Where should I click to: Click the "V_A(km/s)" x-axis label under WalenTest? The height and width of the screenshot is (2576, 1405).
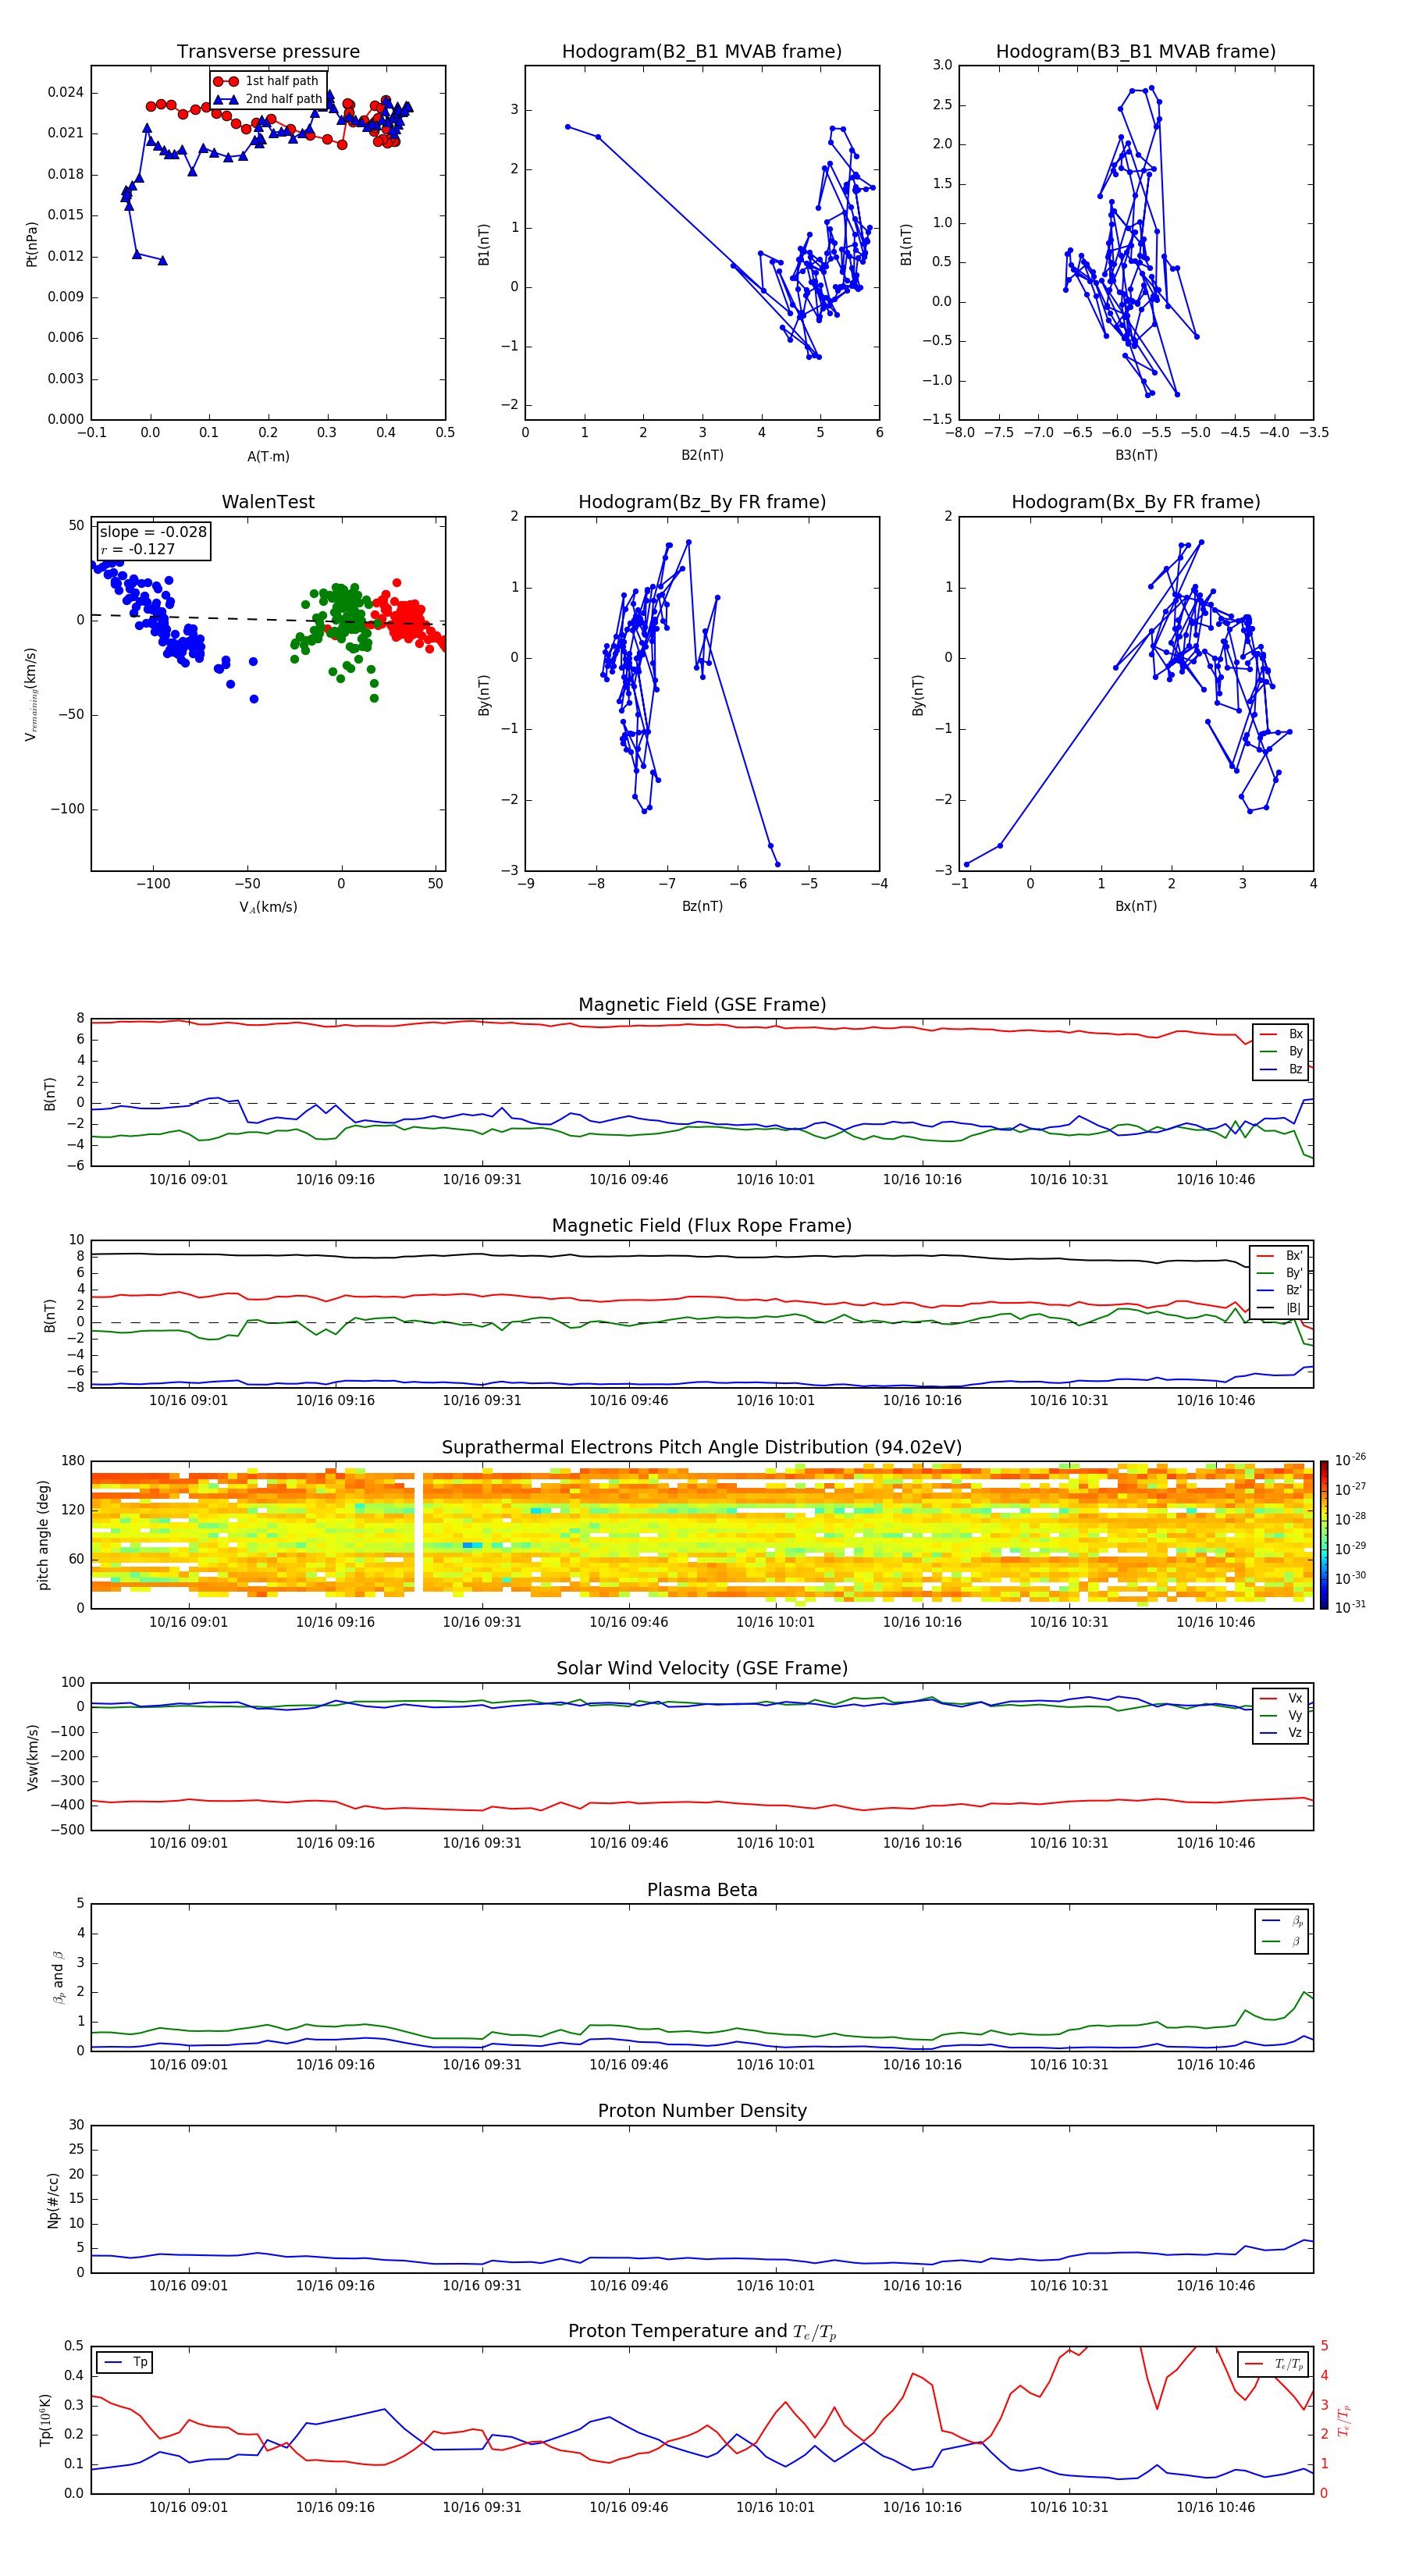(x=268, y=907)
